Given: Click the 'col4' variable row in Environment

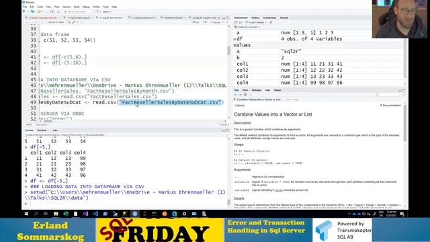Looking at the screenshot, I should 318,83.
